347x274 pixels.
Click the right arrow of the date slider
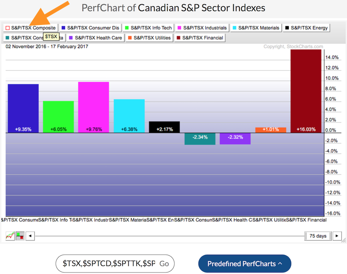pos(337,236)
